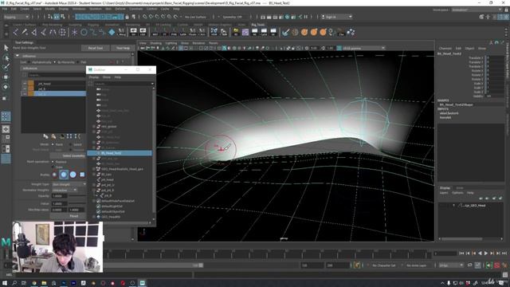
Task: Click the yellow folder shelf icon
Action: [236, 32]
